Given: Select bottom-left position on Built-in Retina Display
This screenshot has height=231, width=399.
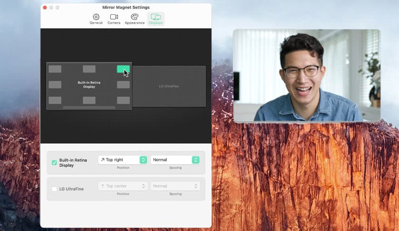Looking at the screenshot, I should pyautogui.click(x=55, y=100).
